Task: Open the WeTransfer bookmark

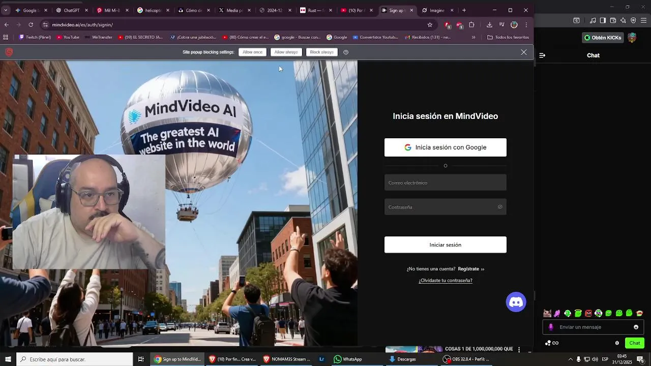Action: [x=99, y=37]
